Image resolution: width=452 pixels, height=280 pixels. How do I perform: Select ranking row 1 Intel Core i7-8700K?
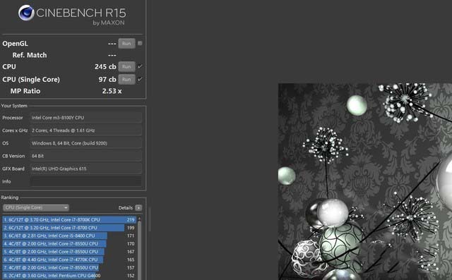pyautogui.click(x=69, y=220)
